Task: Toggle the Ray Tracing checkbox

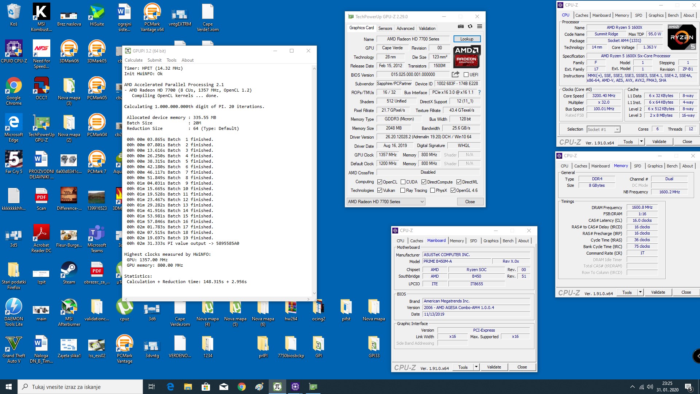Action: (x=403, y=190)
